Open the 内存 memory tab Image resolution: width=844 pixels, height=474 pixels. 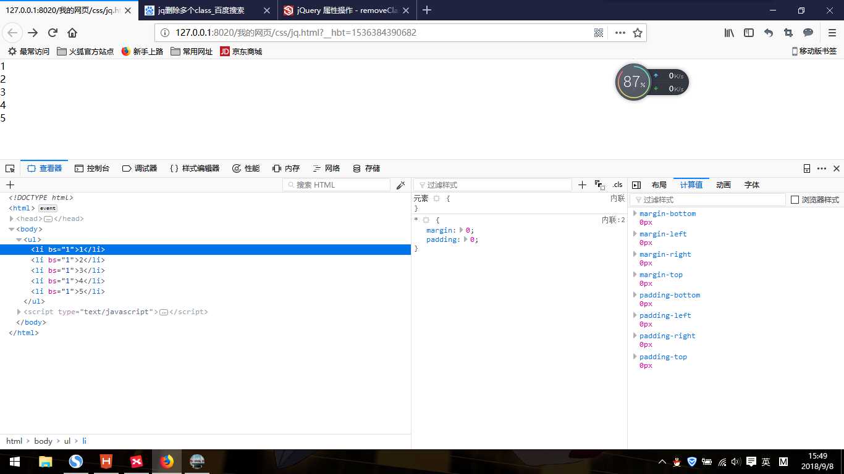[286, 168]
